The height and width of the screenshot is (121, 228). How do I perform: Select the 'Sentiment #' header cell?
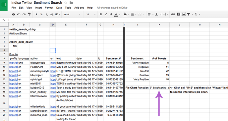click(113, 58)
